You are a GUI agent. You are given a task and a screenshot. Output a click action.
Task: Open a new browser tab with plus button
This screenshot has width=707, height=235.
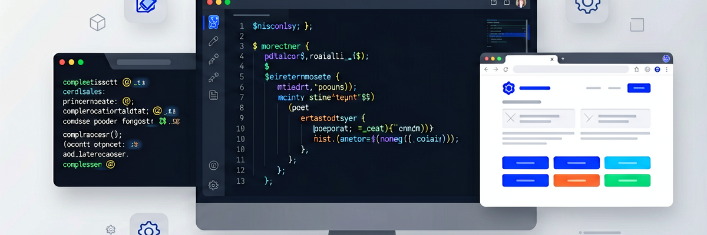pyautogui.click(x=563, y=59)
